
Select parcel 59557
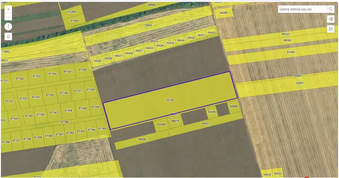click(205, 124)
